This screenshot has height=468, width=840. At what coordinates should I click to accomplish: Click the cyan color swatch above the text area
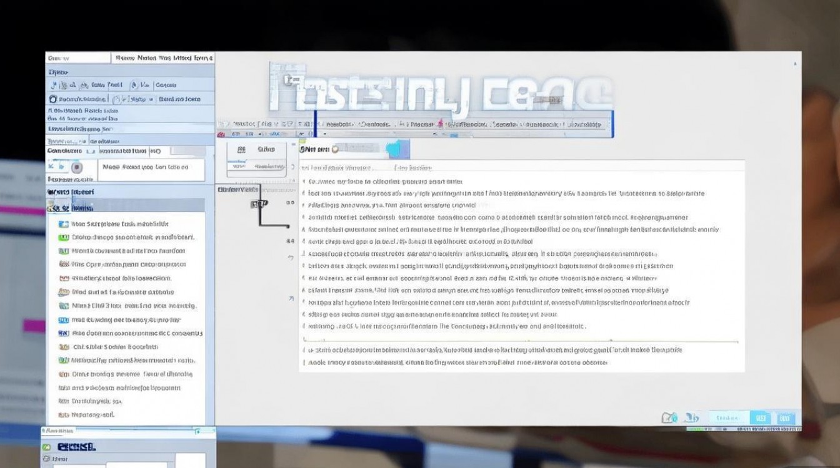(x=395, y=149)
